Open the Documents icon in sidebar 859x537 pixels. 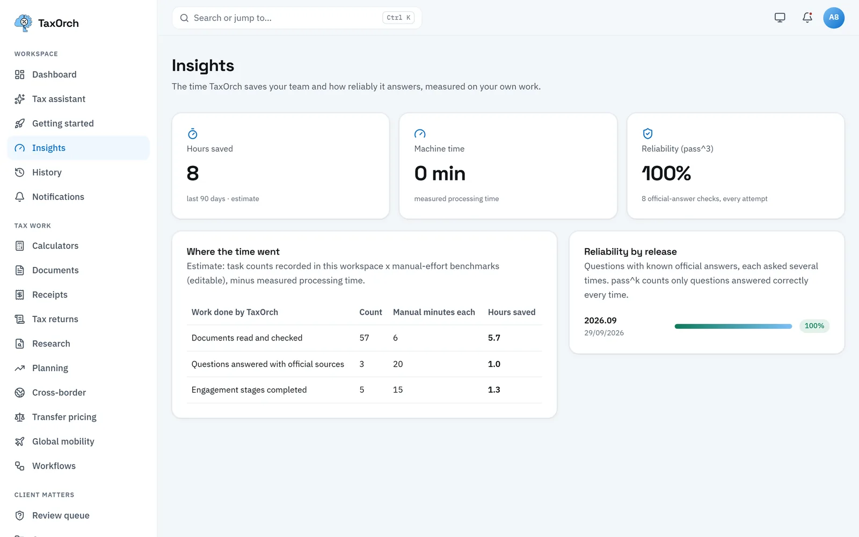point(20,270)
